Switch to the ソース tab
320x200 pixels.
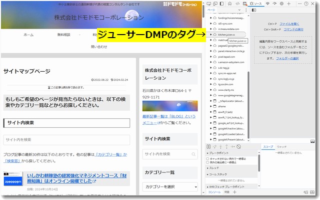[x=255, y=4]
